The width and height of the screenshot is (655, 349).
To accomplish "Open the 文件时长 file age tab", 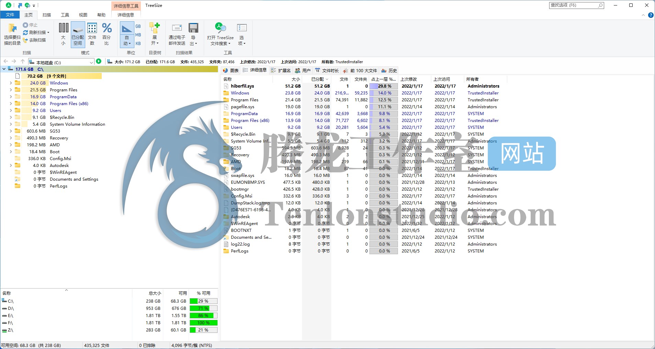I will click(x=327, y=70).
